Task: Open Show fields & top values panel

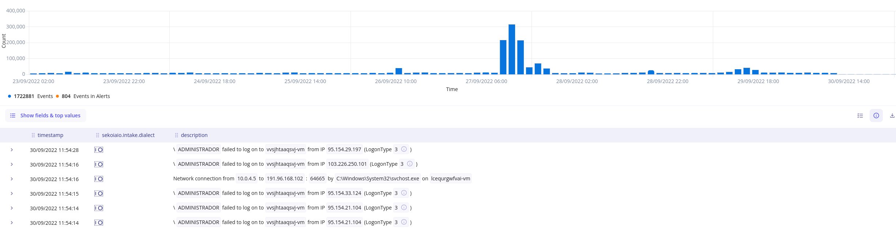Action: click(x=45, y=115)
